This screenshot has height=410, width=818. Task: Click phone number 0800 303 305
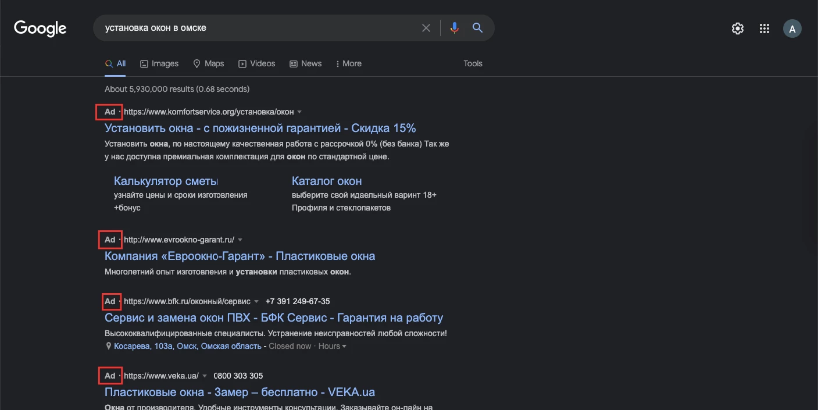(x=238, y=376)
